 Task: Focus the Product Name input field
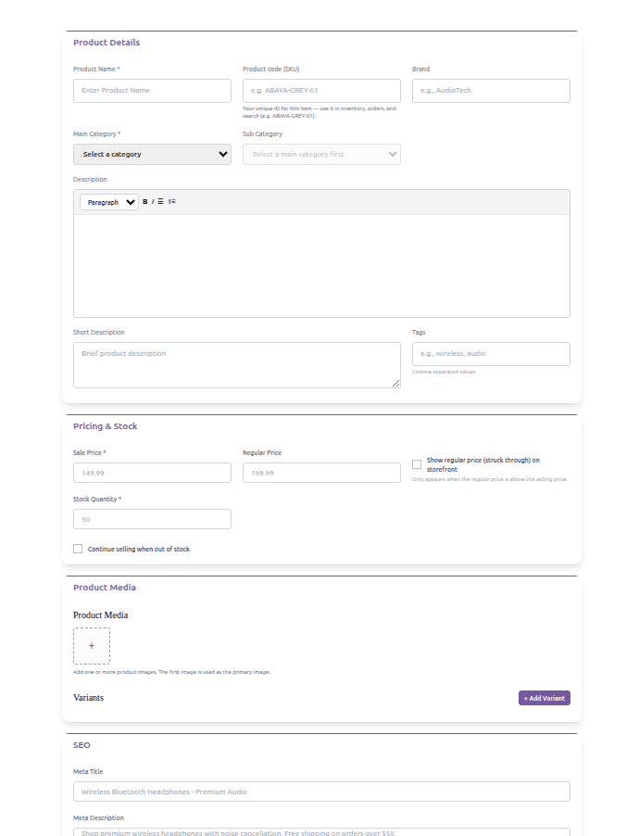(x=153, y=91)
